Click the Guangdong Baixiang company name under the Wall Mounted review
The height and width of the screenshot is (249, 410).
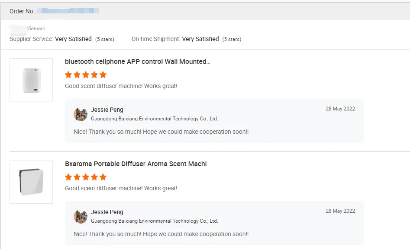point(154,119)
